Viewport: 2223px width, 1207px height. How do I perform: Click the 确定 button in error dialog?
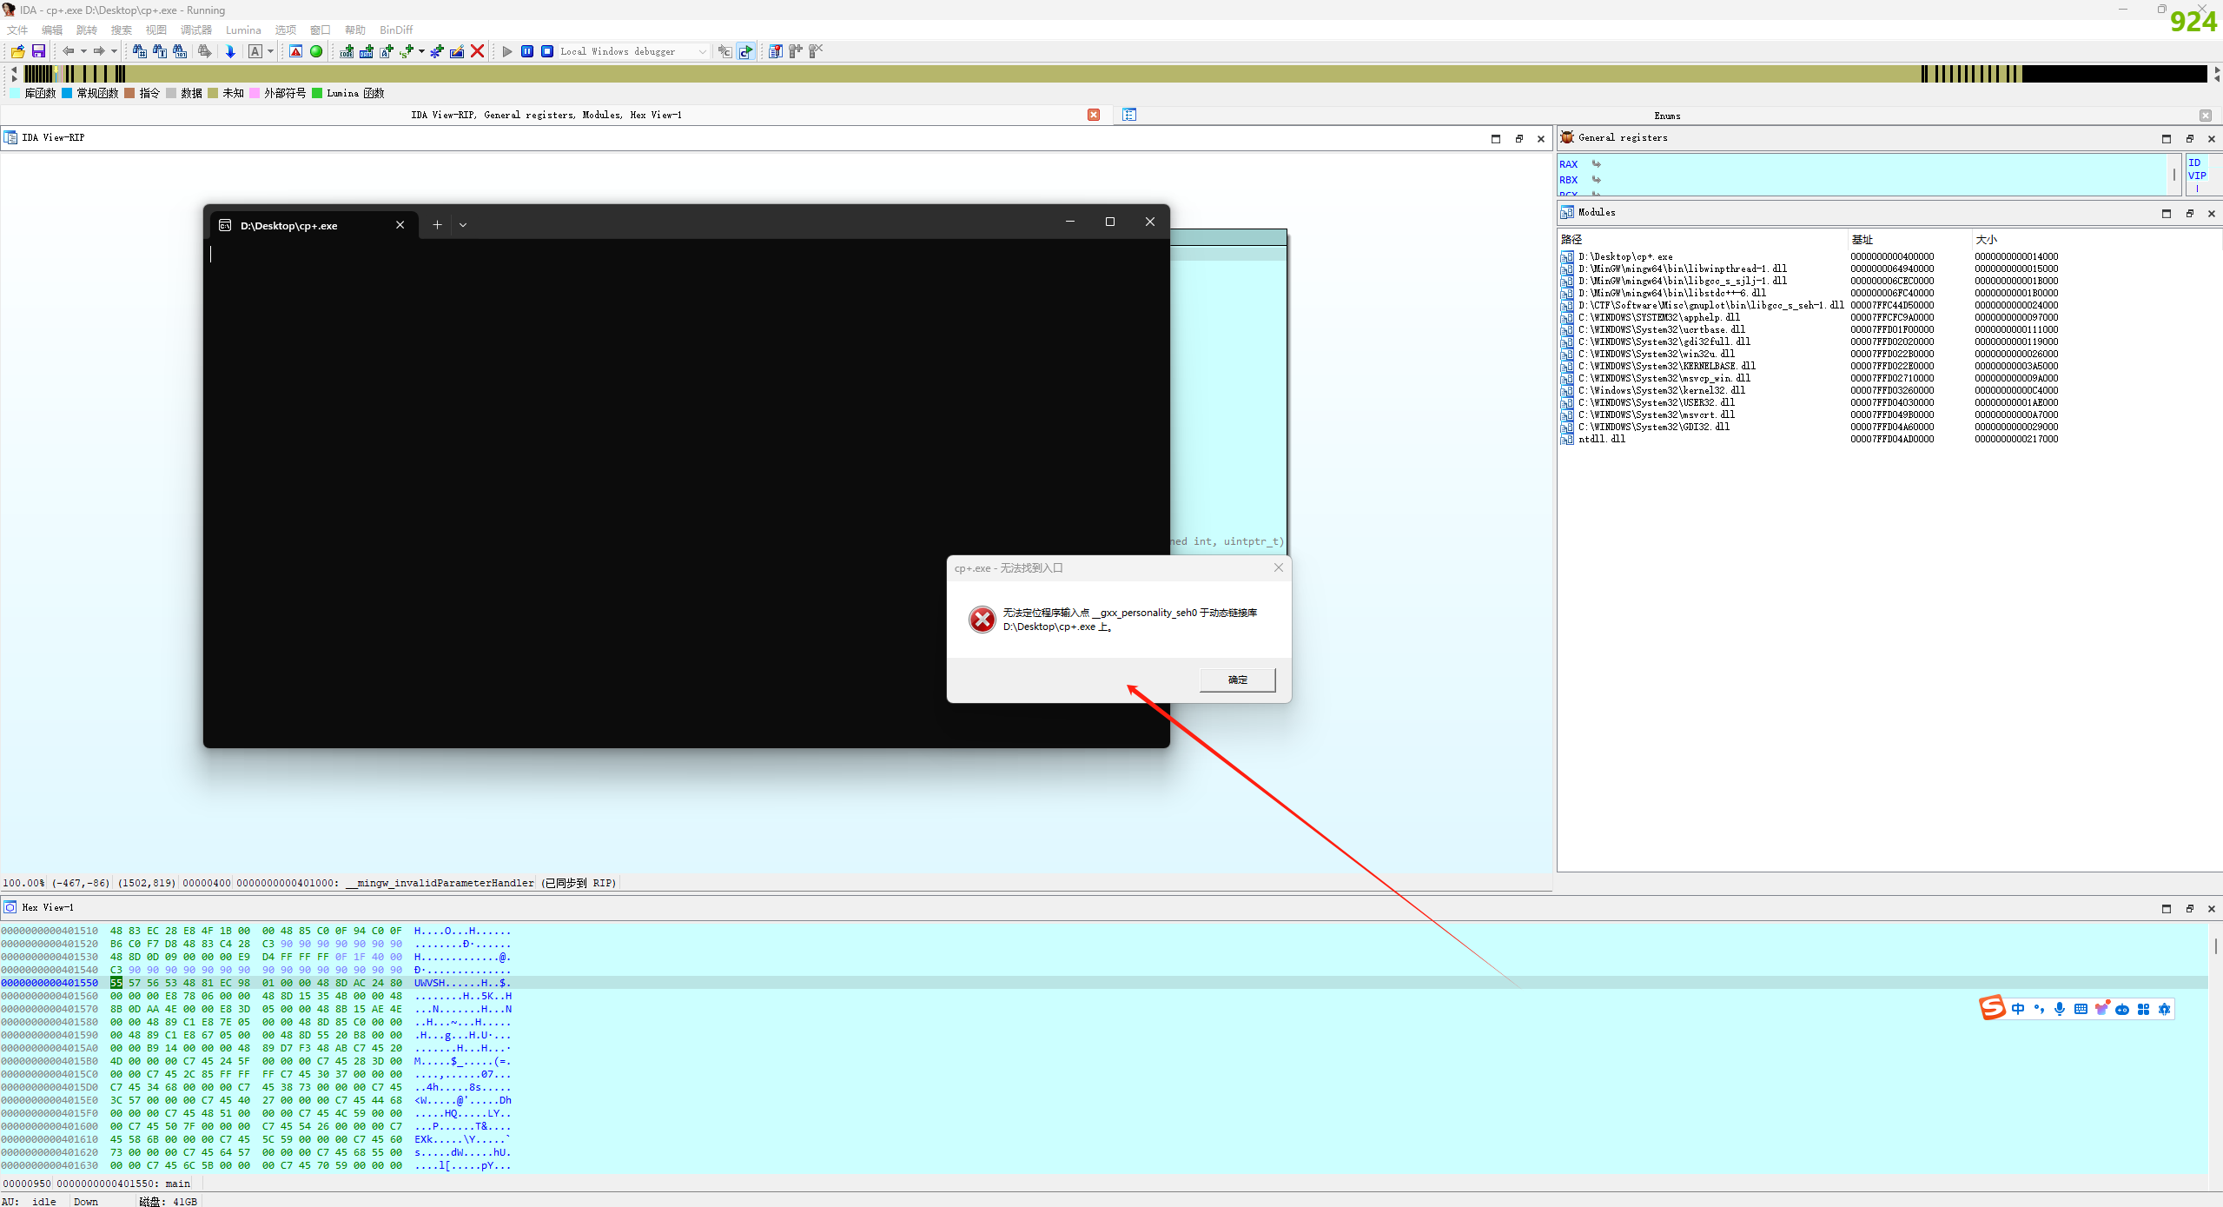[x=1237, y=680]
